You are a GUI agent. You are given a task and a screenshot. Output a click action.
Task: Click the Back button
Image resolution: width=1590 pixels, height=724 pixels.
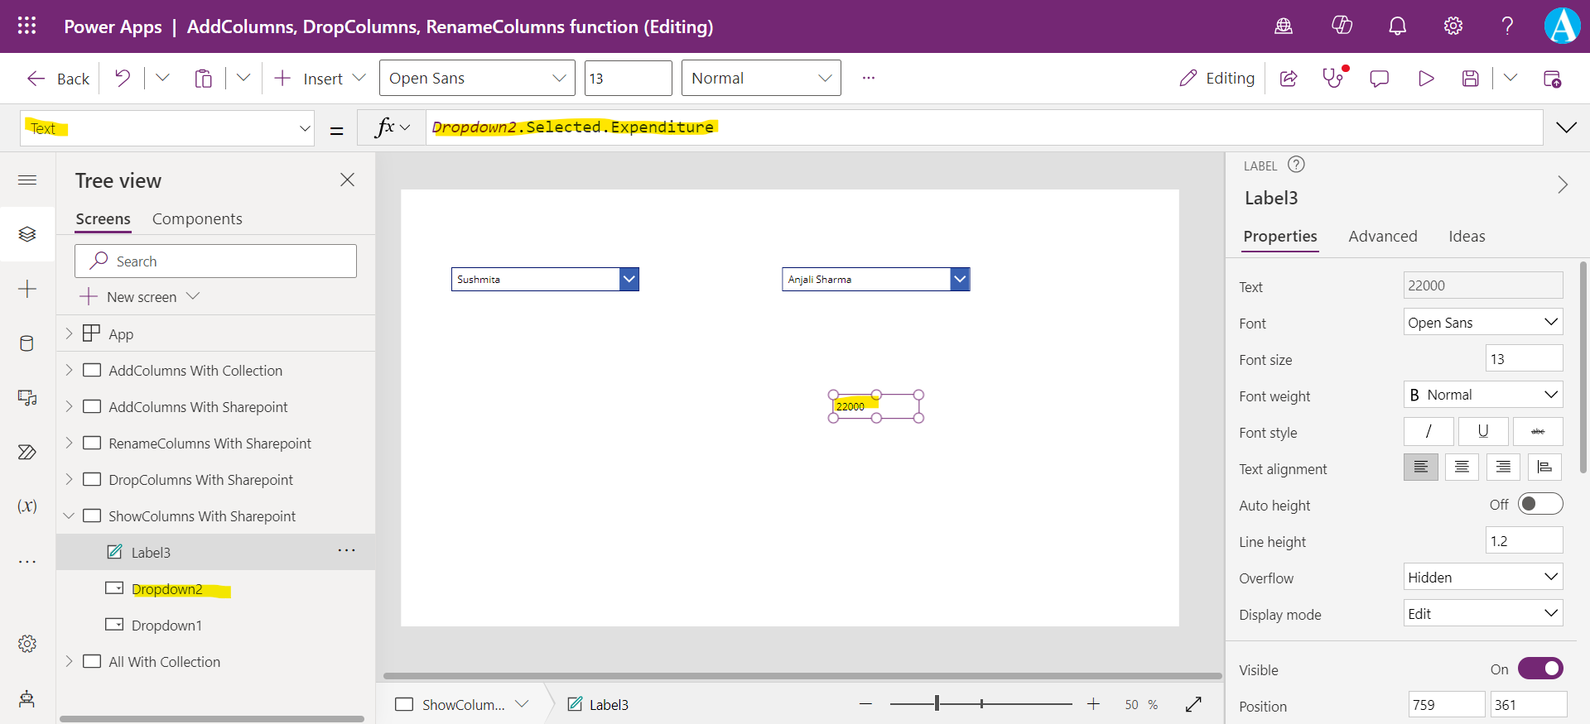tap(58, 79)
